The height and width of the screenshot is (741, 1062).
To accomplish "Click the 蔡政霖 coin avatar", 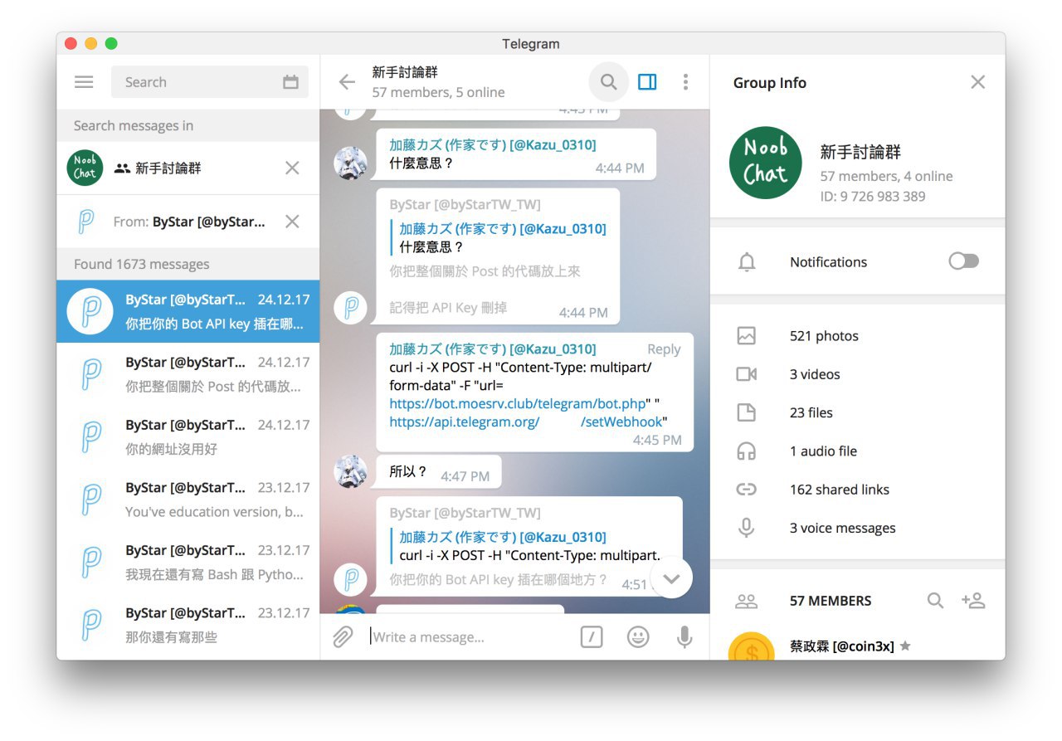I will (x=751, y=646).
